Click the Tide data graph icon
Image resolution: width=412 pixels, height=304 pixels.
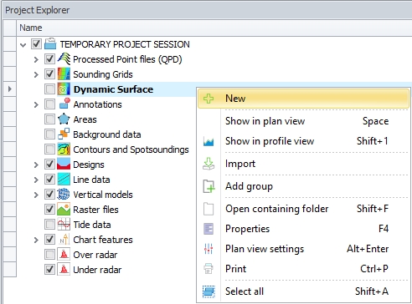coord(64,225)
